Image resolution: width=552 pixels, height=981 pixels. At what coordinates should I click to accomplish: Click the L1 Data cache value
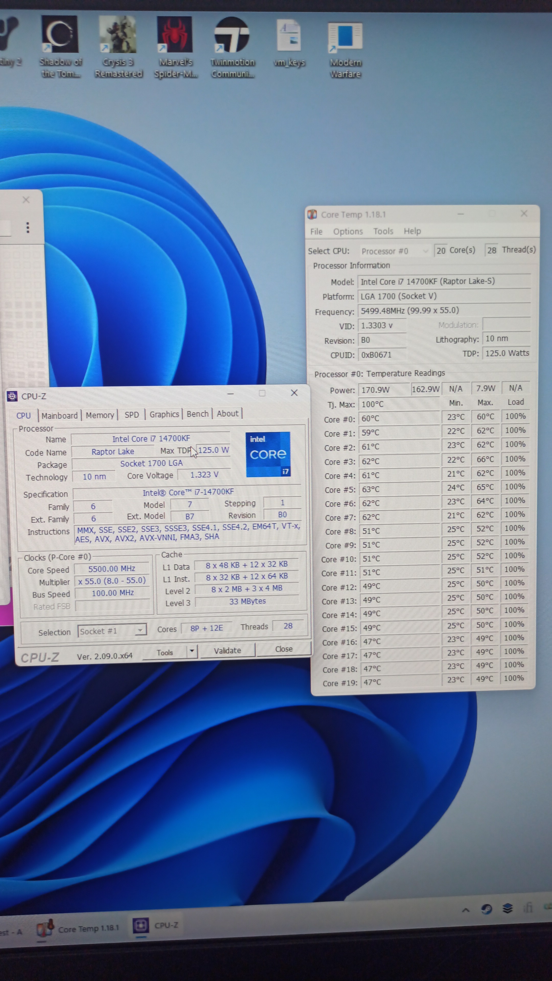pyautogui.click(x=246, y=564)
